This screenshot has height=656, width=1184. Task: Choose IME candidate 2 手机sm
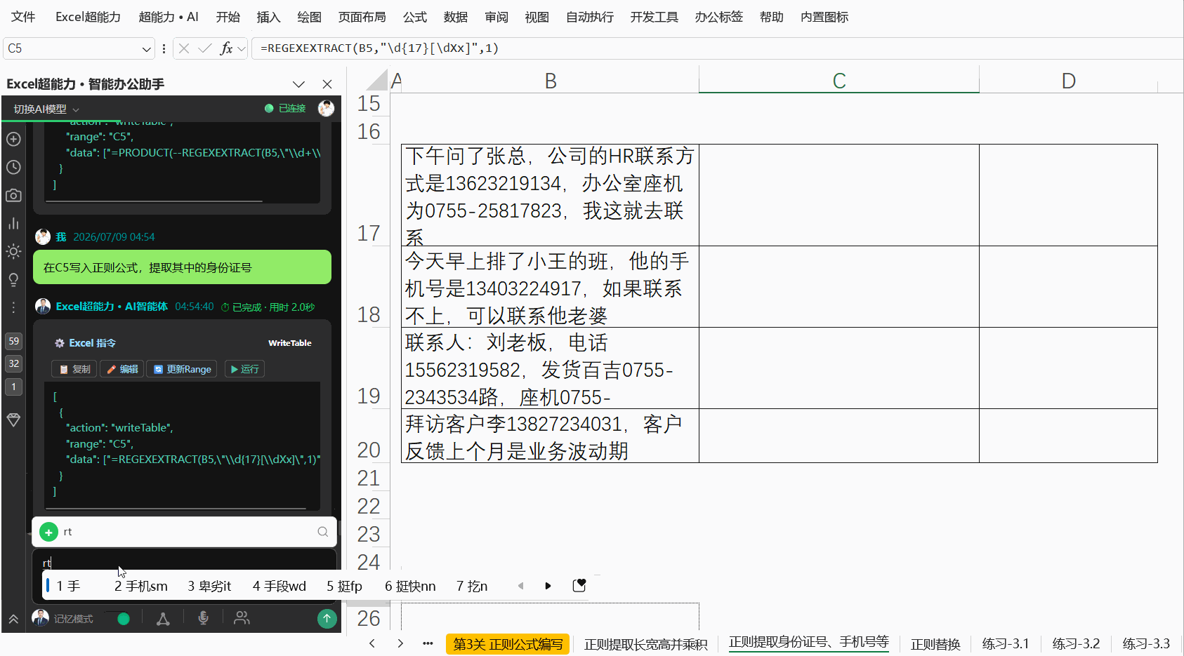click(141, 586)
